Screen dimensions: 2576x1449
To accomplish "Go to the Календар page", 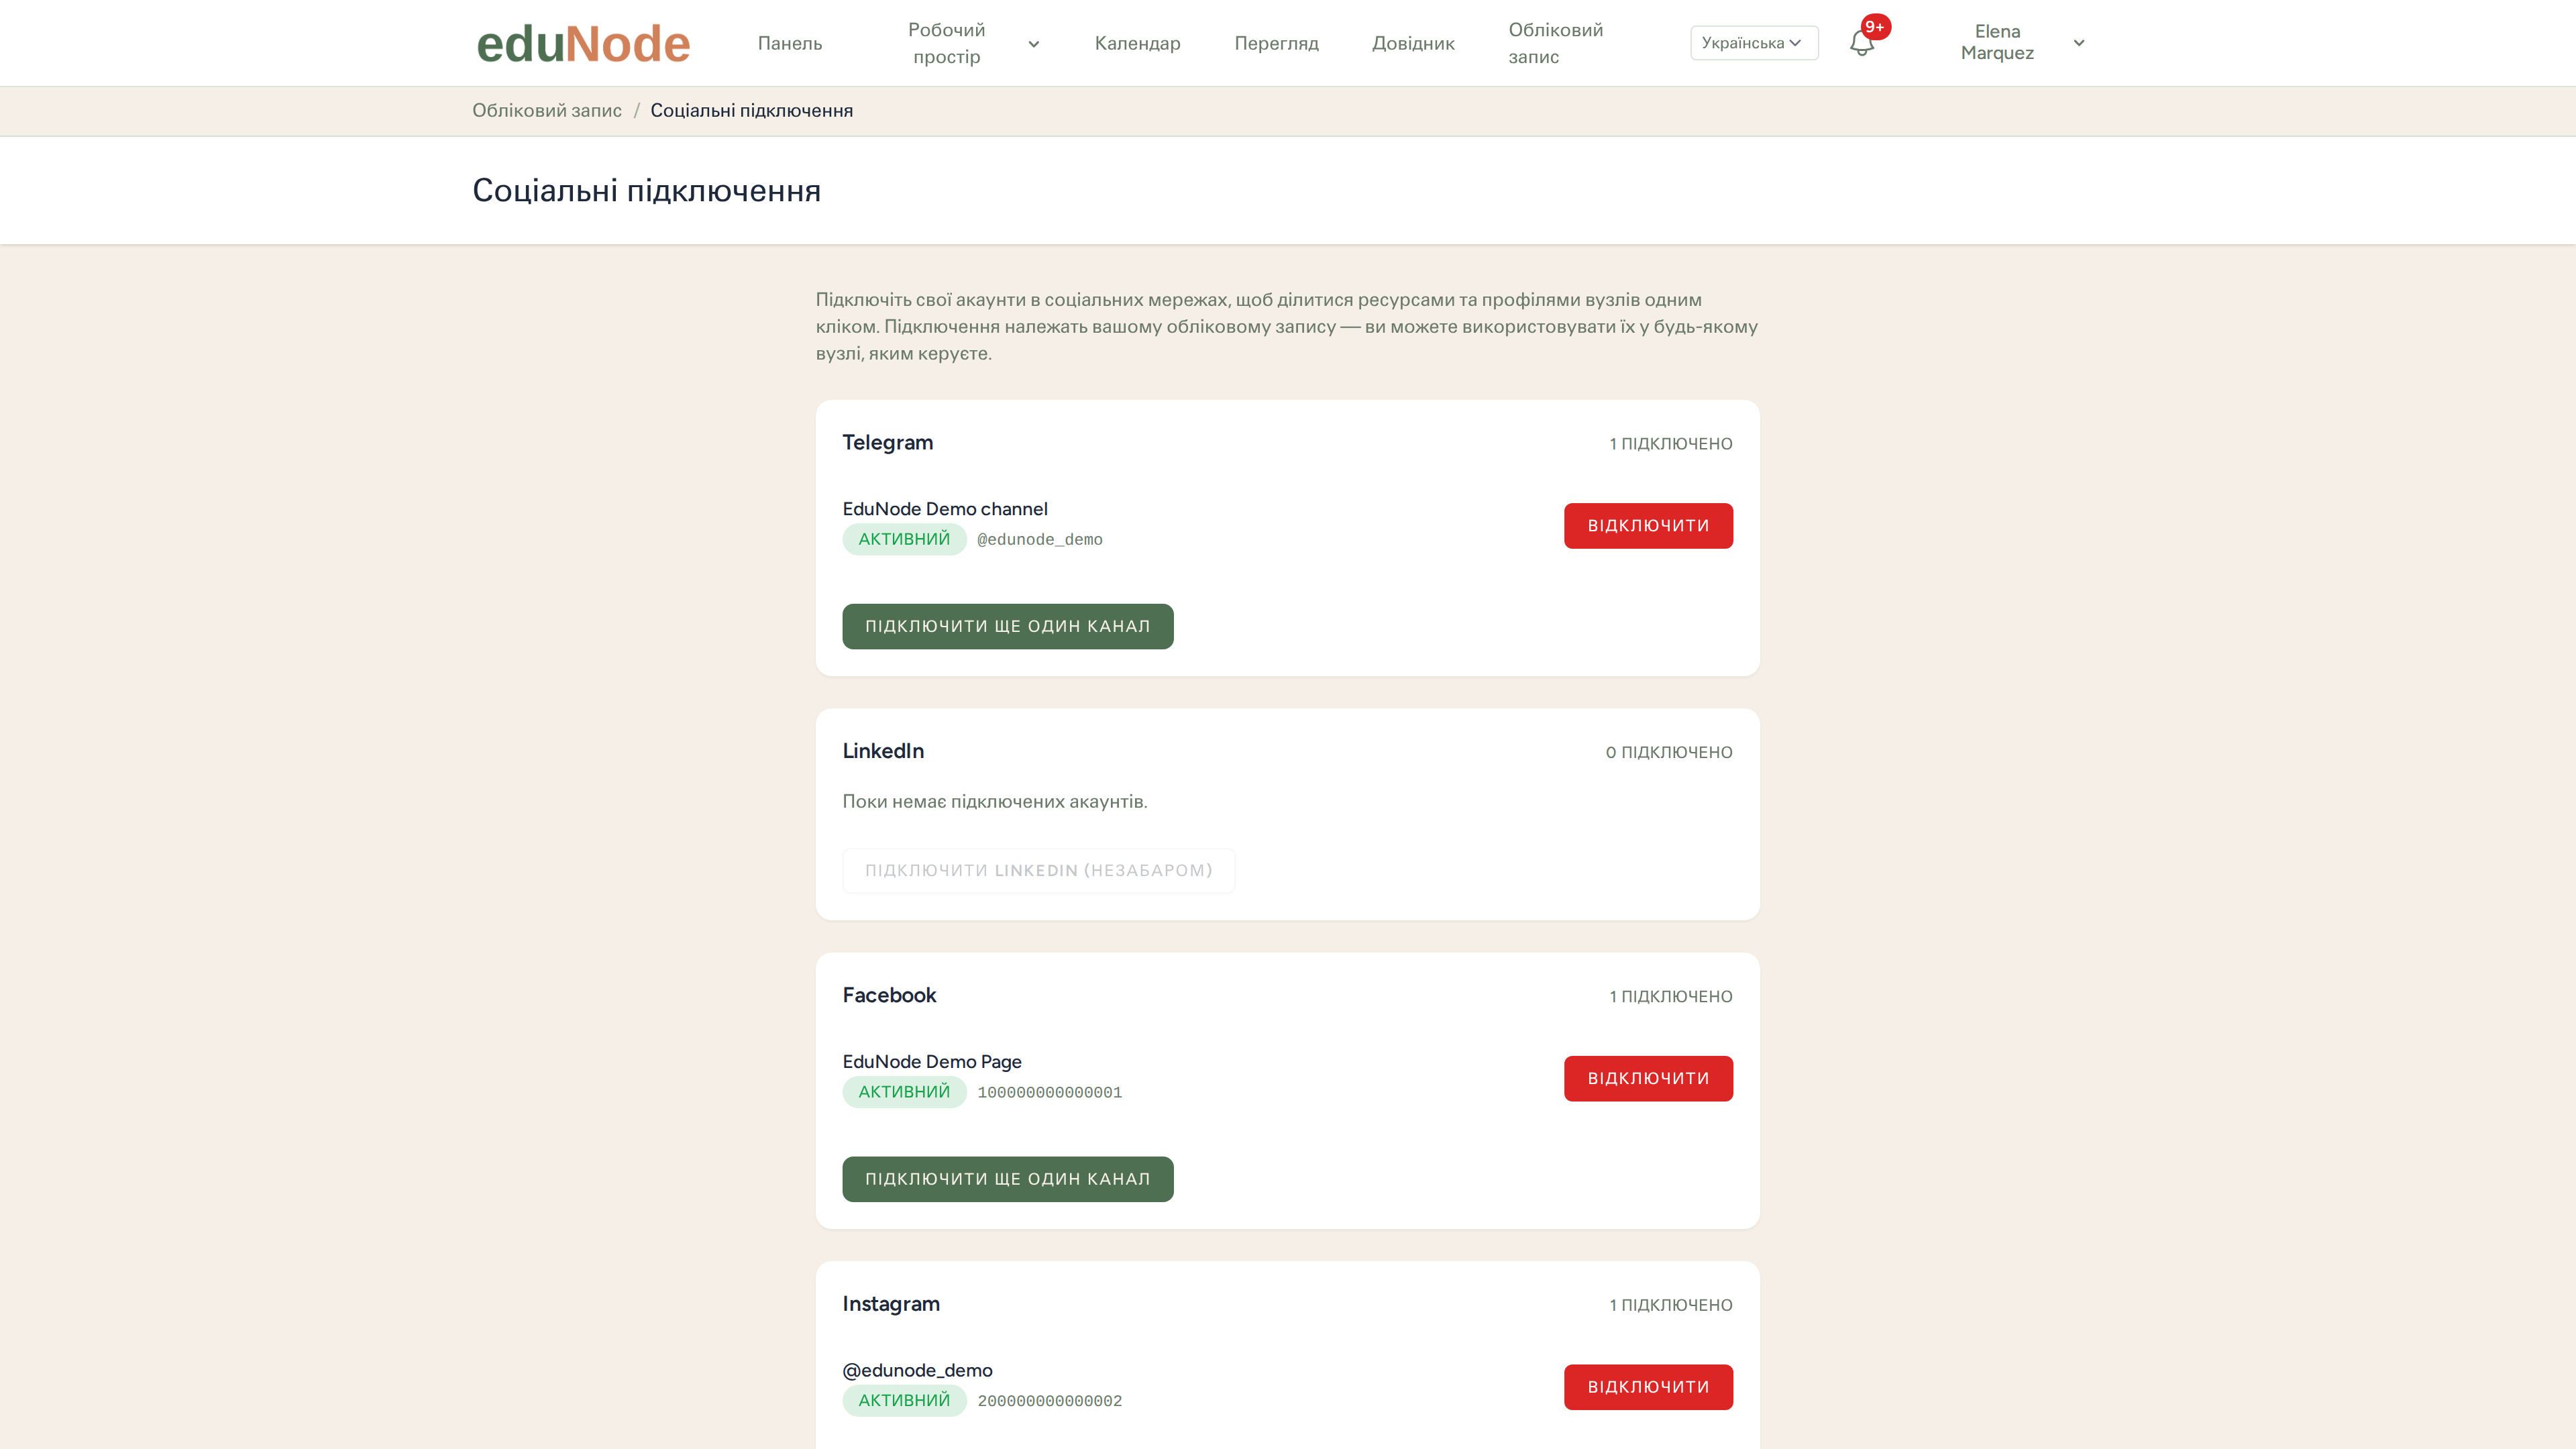I will click(1137, 43).
